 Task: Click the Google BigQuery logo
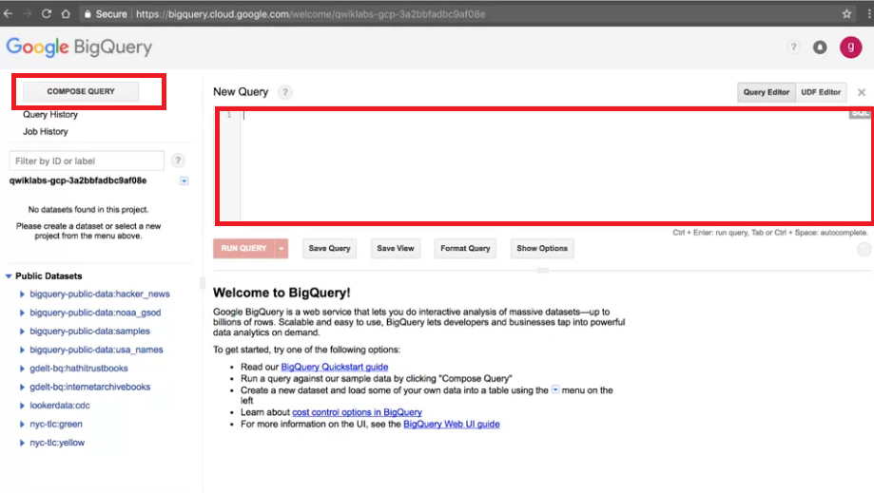(x=79, y=47)
